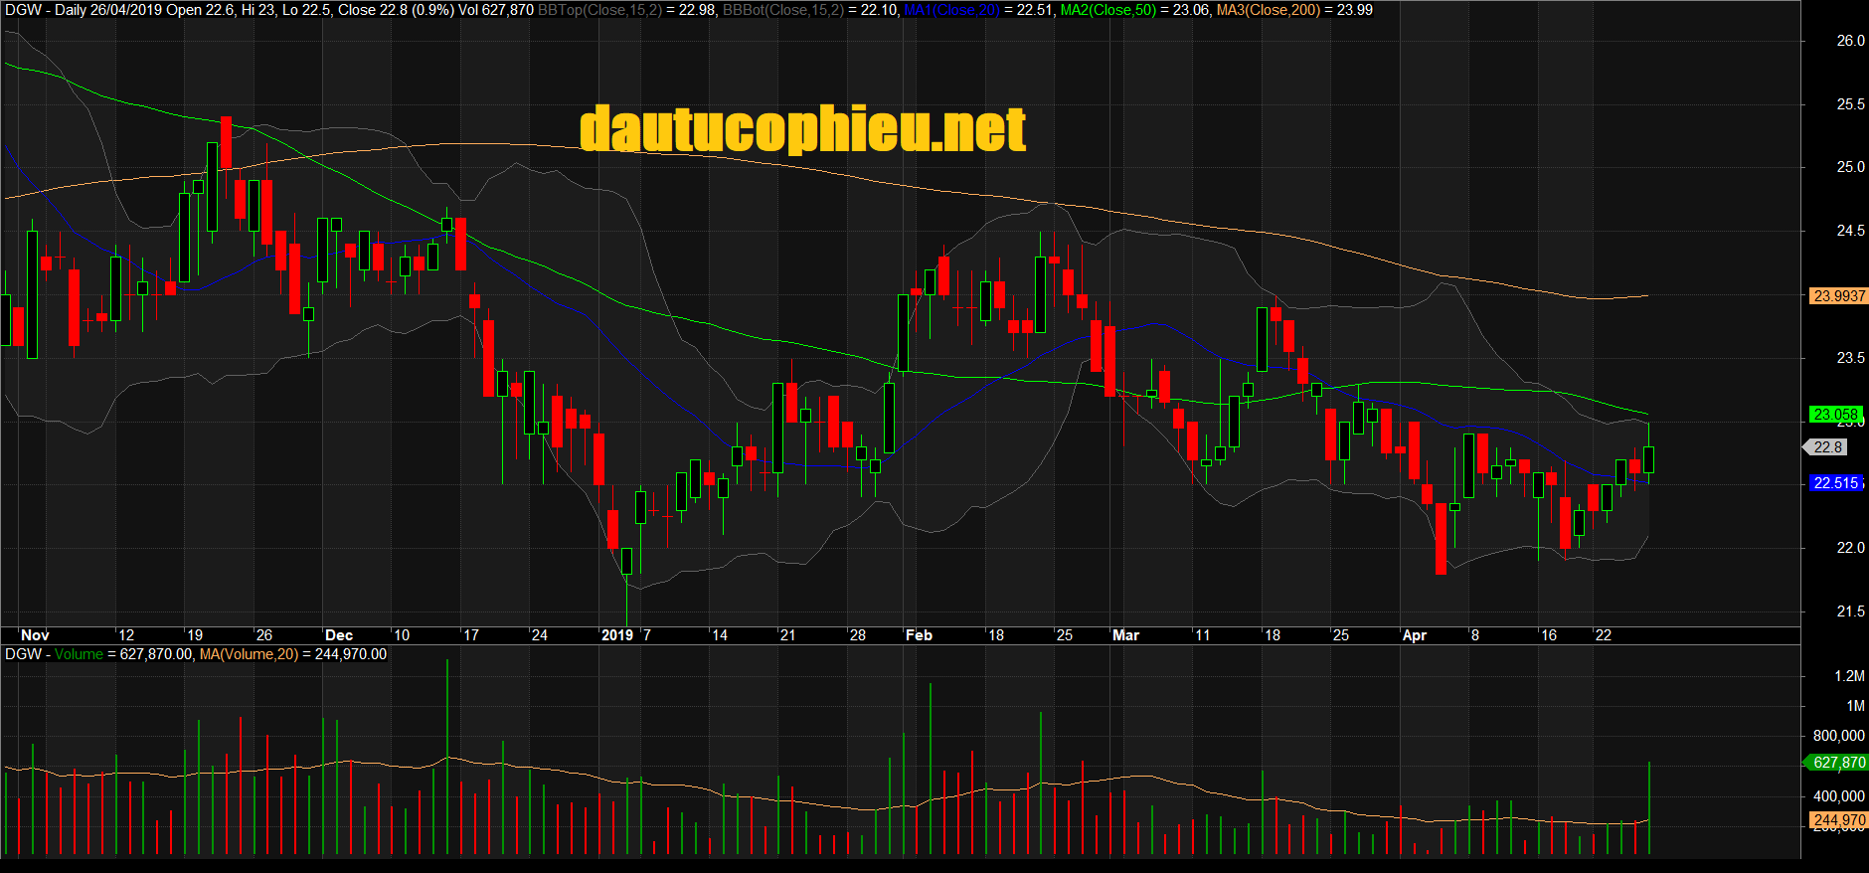Click the Nov label on date axis

[x=35, y=635]
